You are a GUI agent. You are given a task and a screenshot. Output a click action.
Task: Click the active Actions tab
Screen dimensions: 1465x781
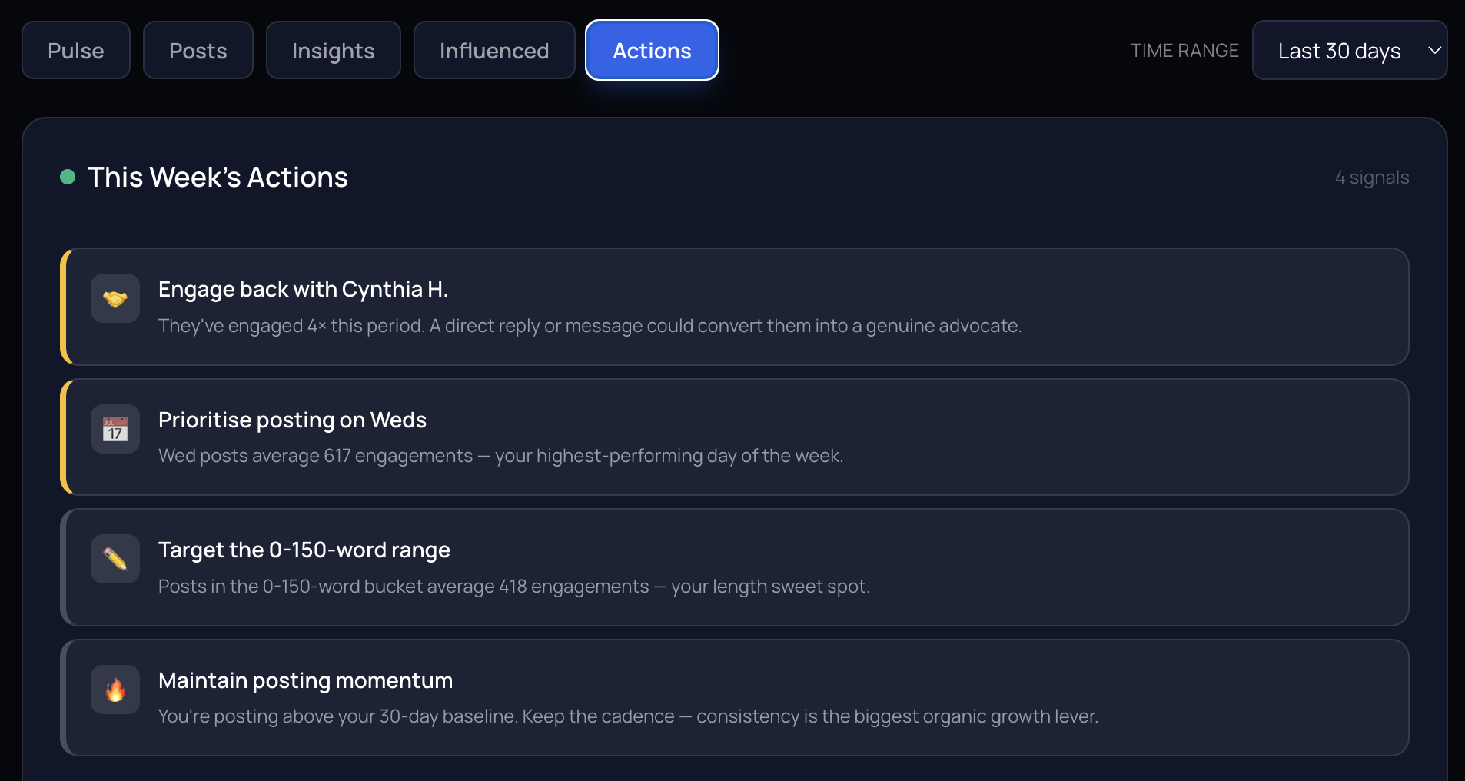pyautogui.click(x=651, y=50)
